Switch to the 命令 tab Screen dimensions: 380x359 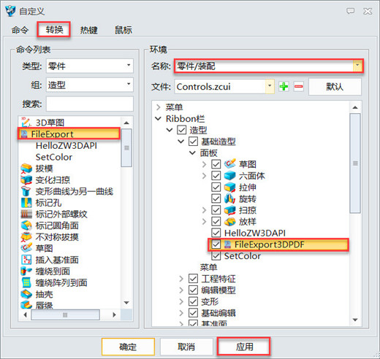coord(20,30)
